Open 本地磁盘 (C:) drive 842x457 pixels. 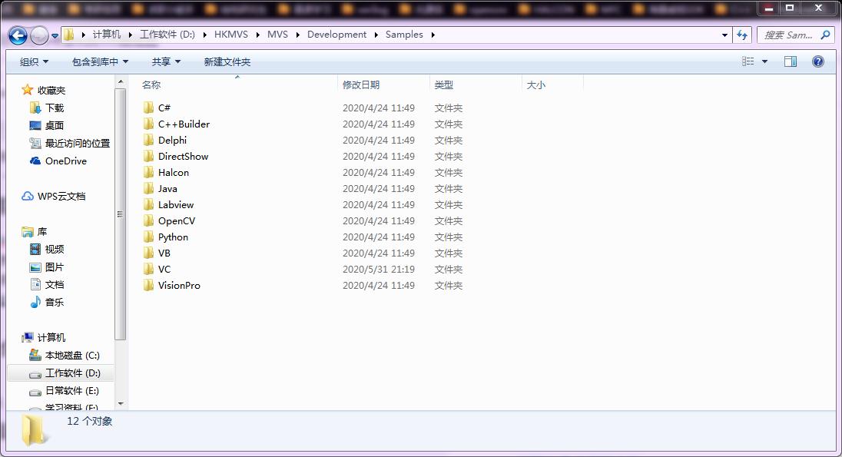(65, 356)
